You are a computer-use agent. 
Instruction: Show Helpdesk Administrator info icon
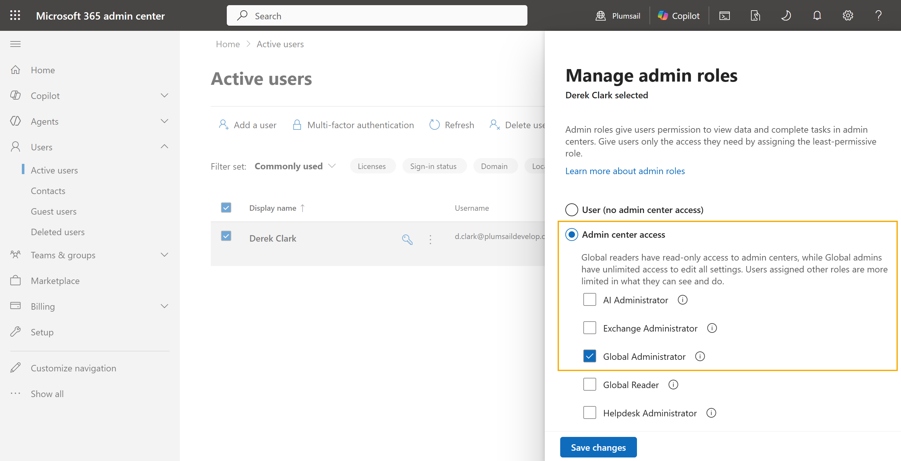711,413
